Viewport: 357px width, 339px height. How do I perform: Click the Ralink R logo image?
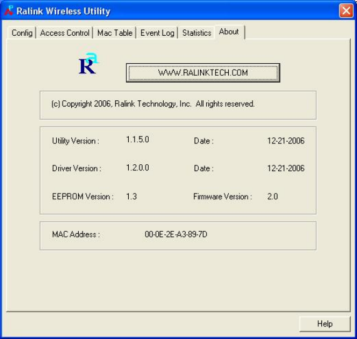click(89, 63)
